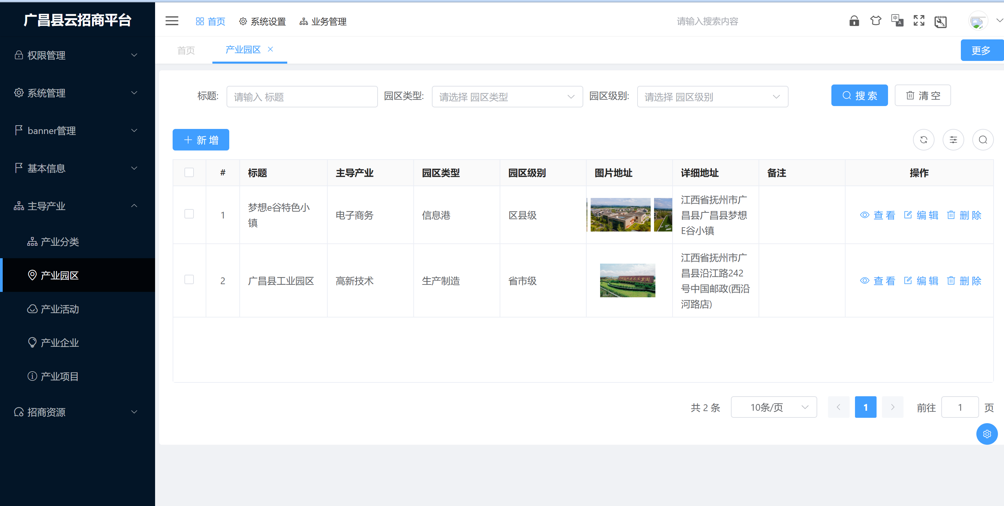
Task: Click next page arrow
Action: (x=892, y=407)
